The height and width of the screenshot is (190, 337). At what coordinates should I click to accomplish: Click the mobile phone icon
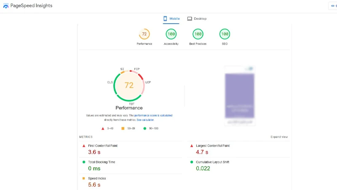tap(165, 19)
